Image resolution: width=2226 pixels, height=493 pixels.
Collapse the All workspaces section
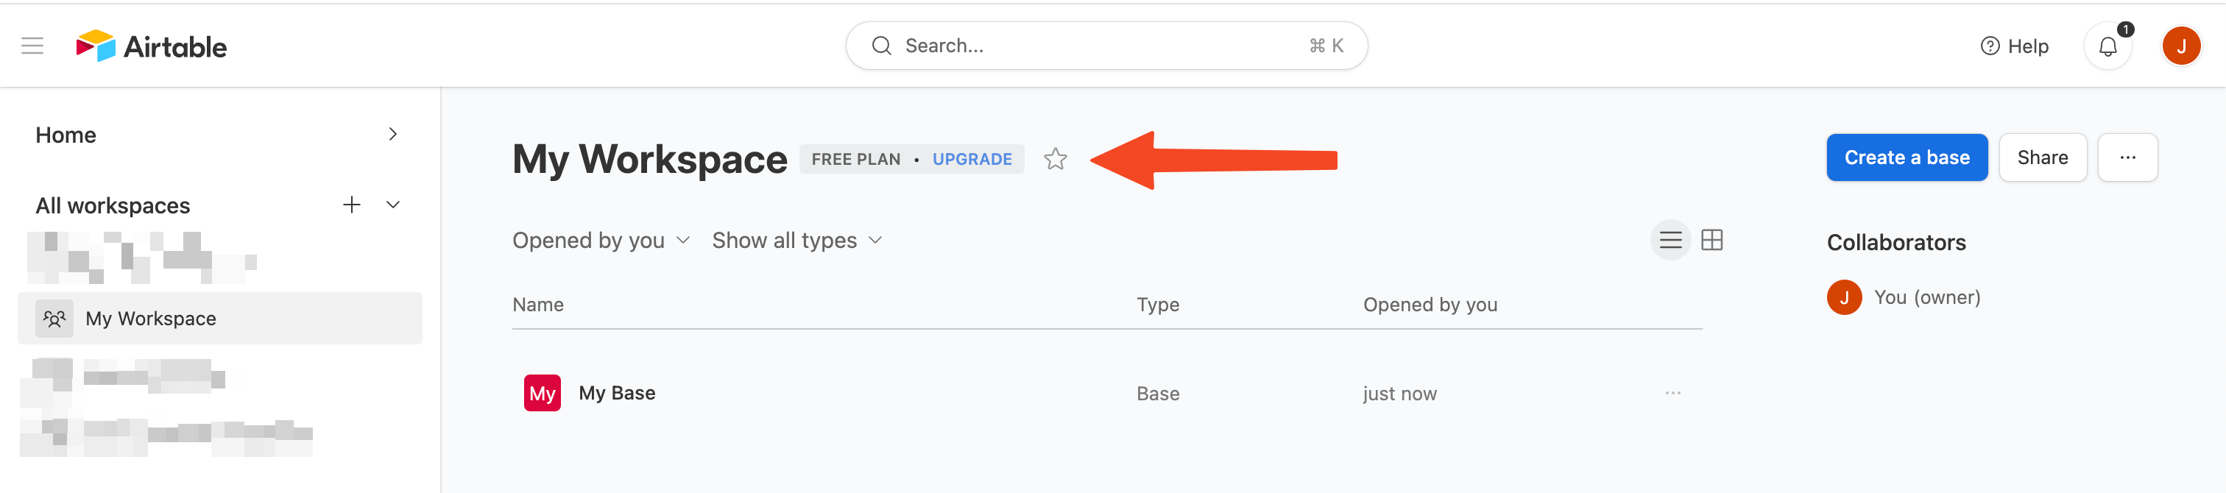(393, 205)
